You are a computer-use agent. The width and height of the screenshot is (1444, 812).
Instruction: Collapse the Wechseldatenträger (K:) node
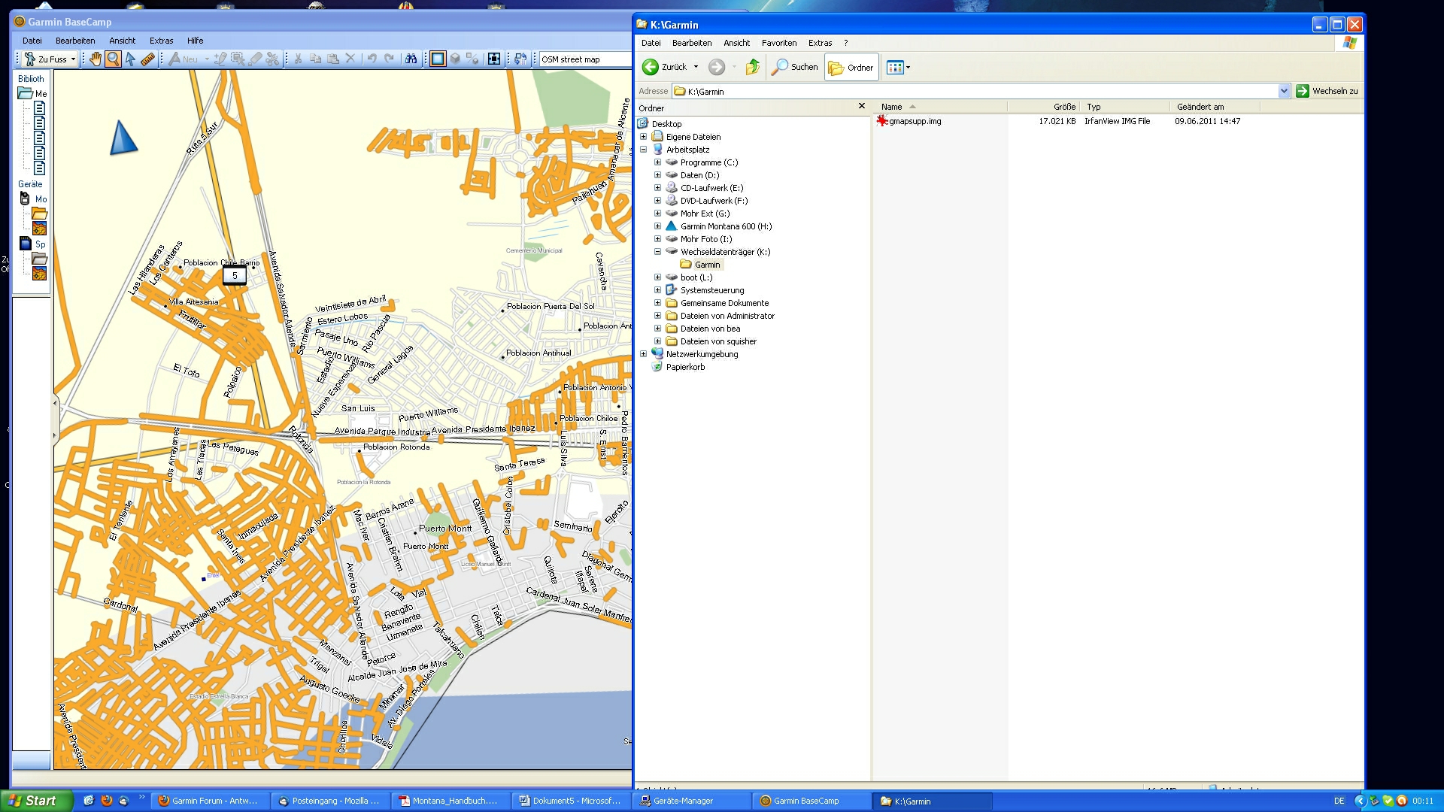coord(657,252)
